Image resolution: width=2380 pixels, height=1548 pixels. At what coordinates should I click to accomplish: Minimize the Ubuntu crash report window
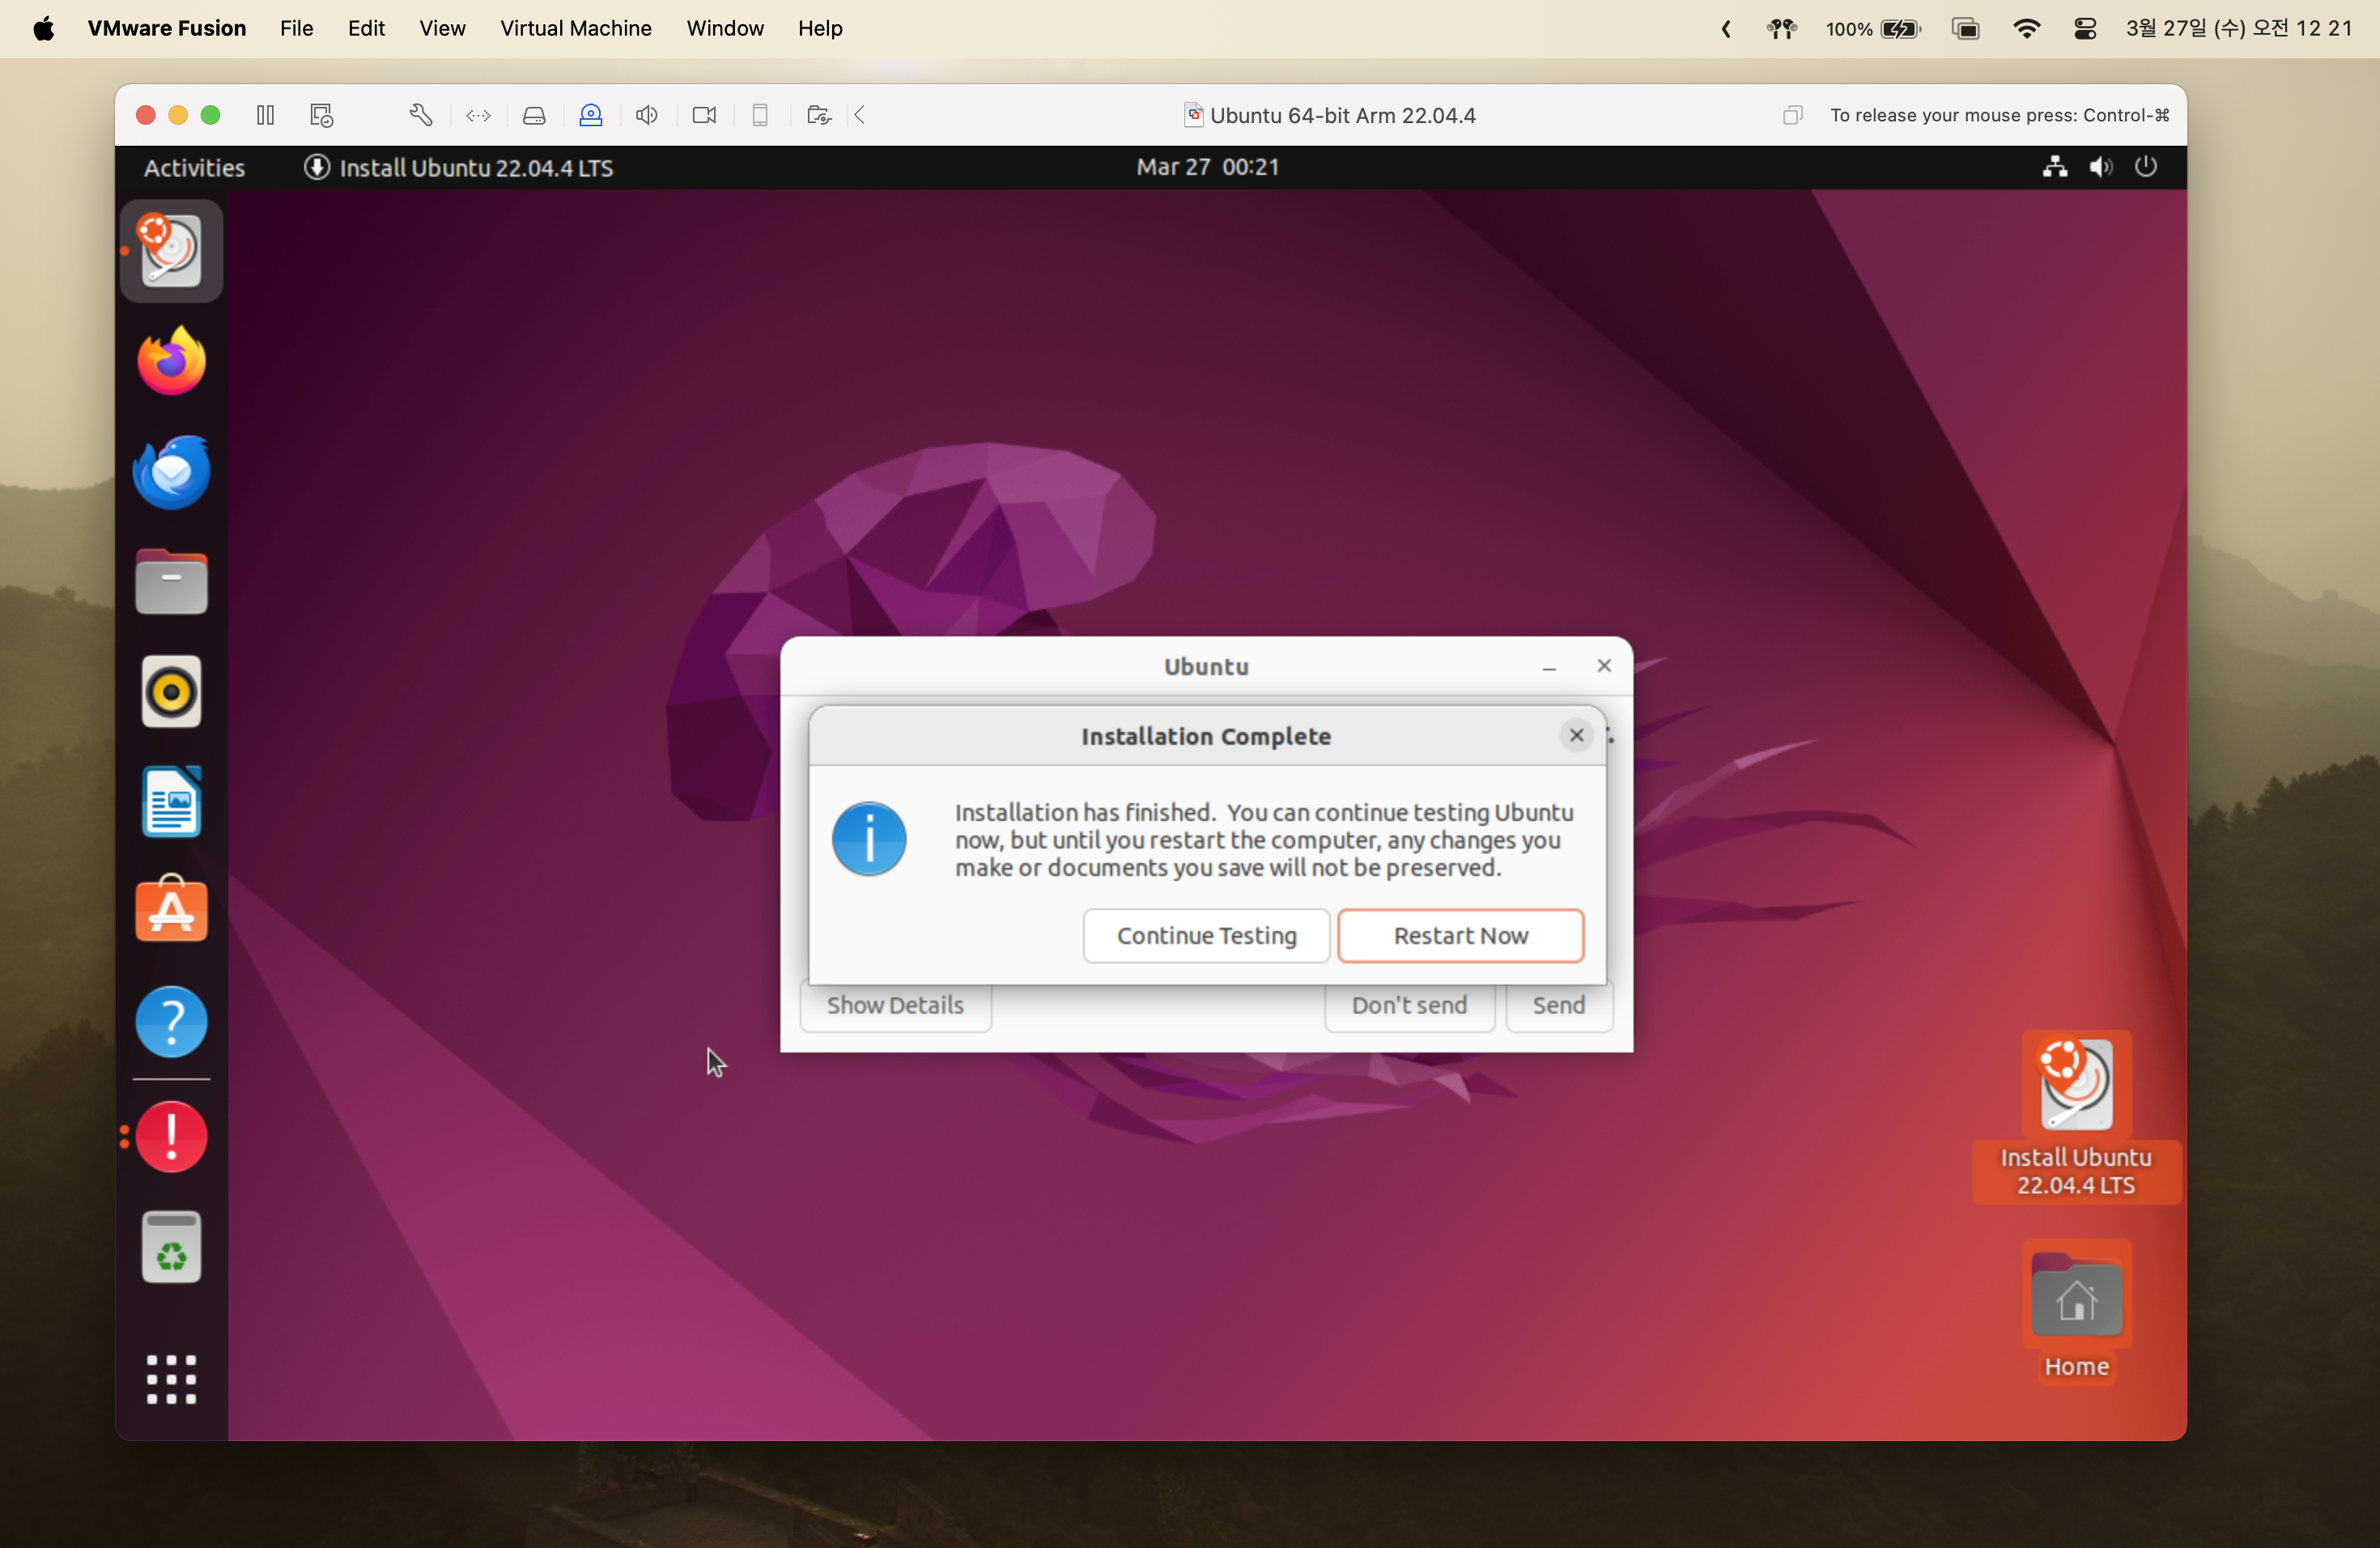tap(1548, 666)
